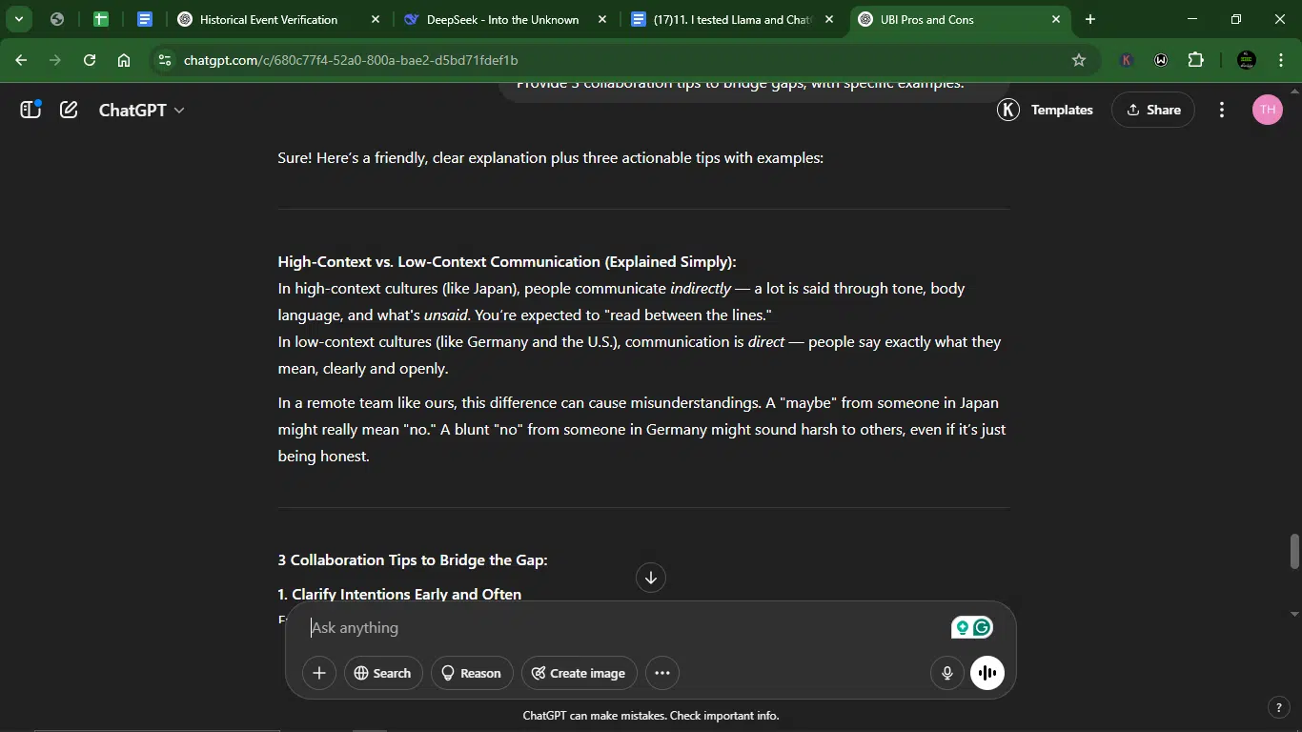This screenshot has height=732, width=1302.
Task: Click the scrollbar down arrow
Action: point(1294,614)
